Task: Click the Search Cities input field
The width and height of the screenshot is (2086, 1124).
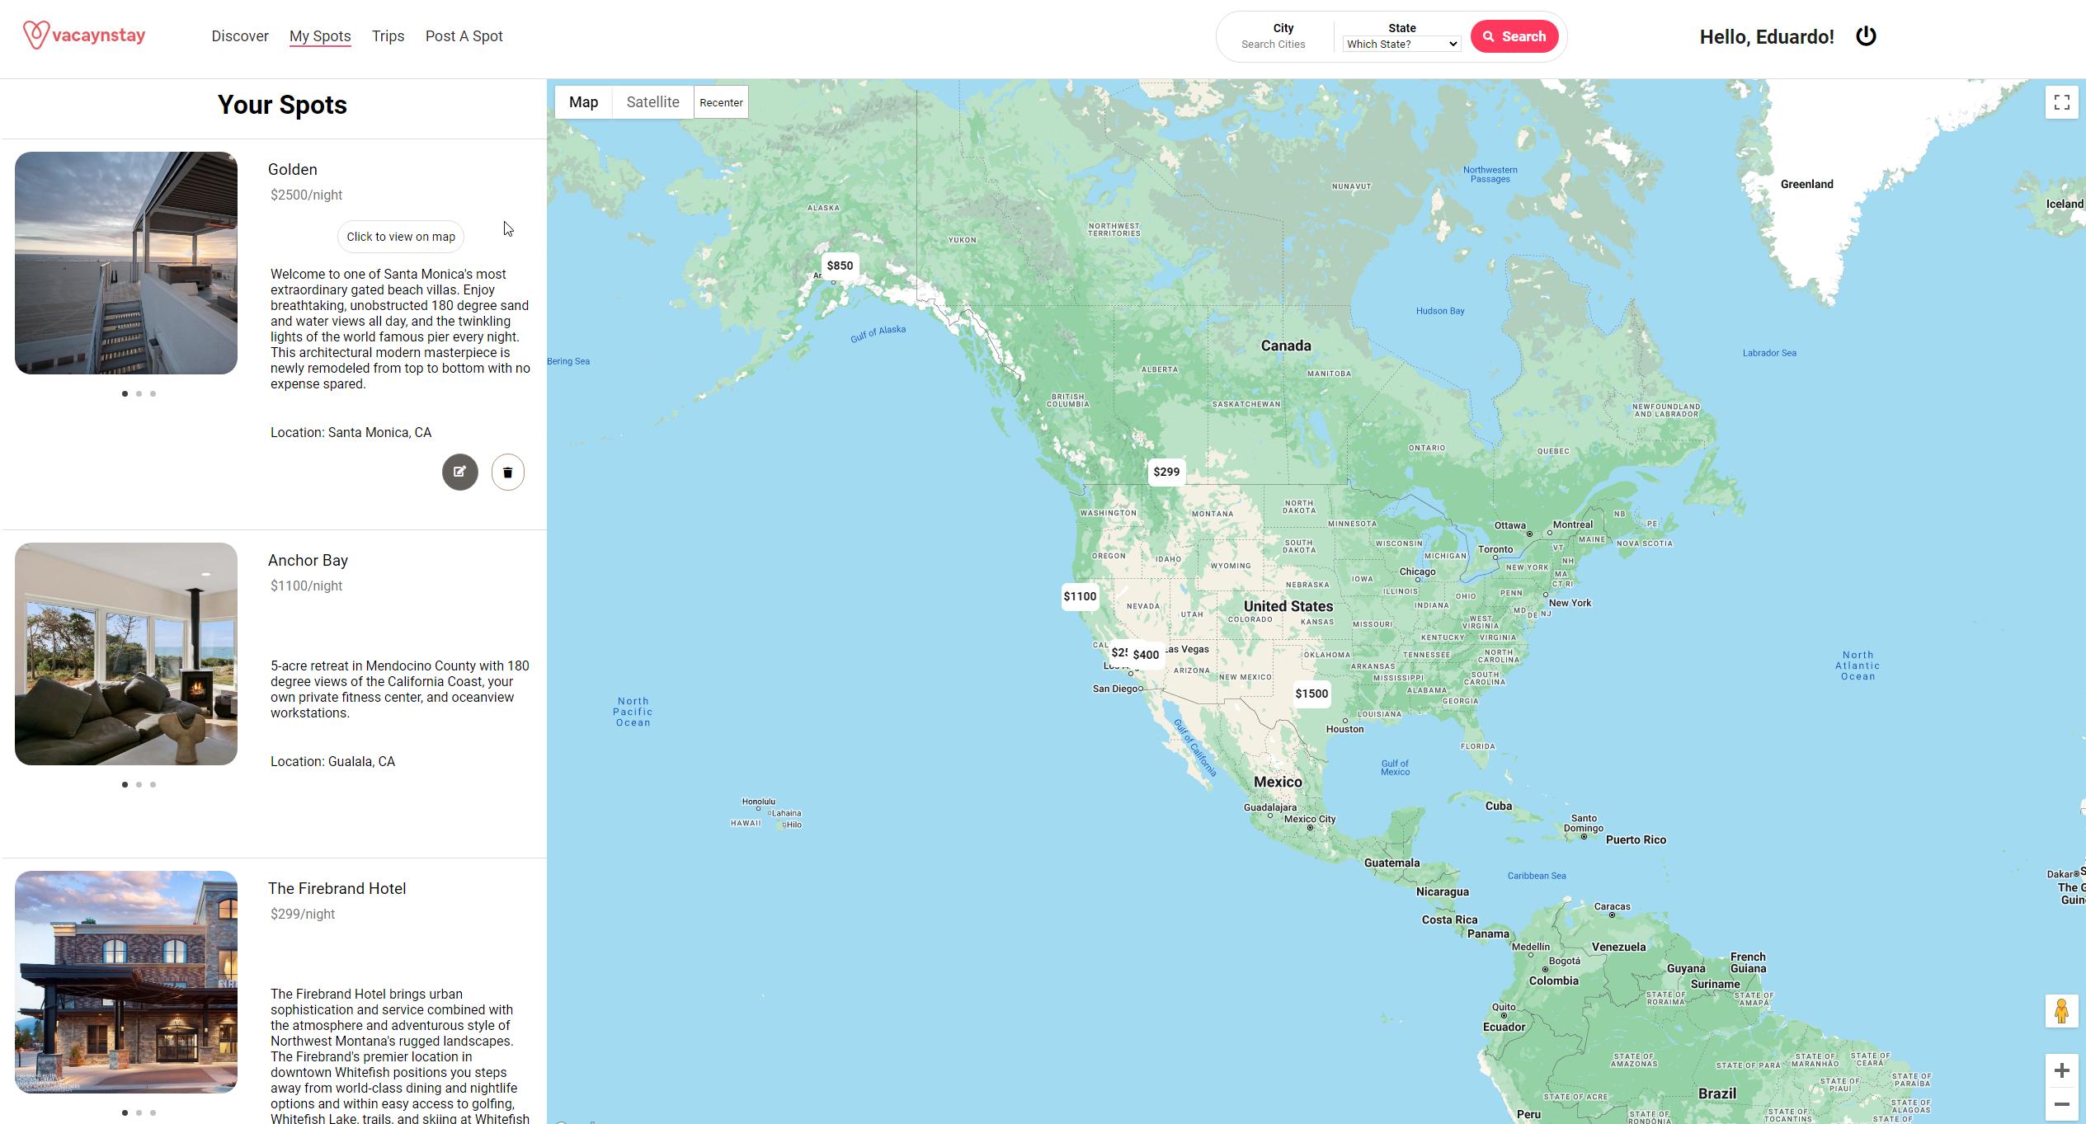Action: tap(1273, 45)
